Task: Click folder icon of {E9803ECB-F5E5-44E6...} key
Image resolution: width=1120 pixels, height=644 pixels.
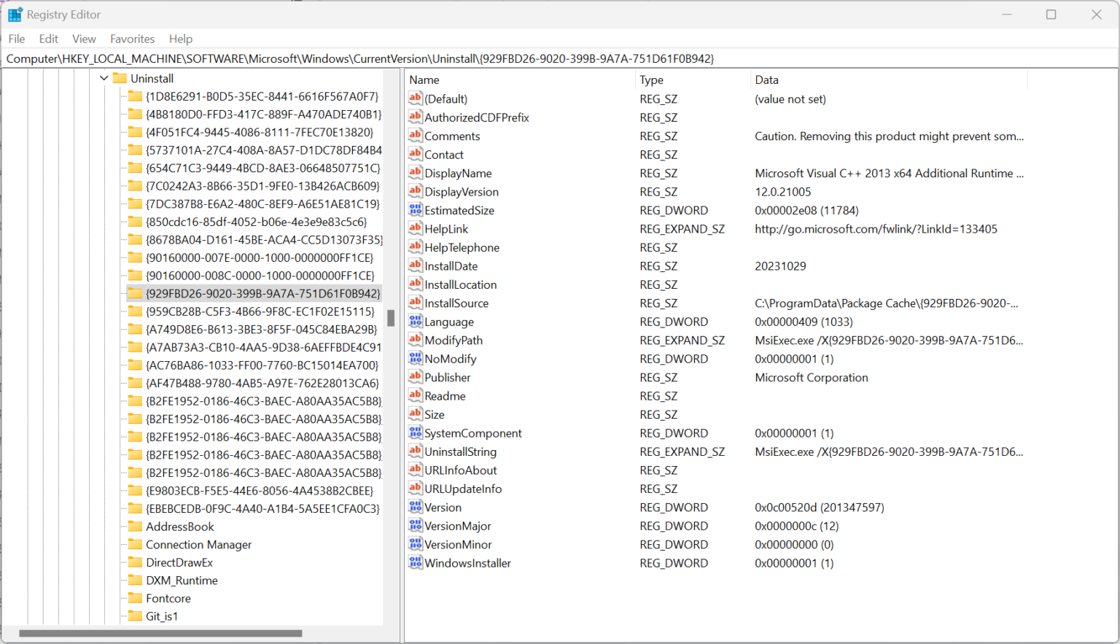Action: (x=135, y=491)
